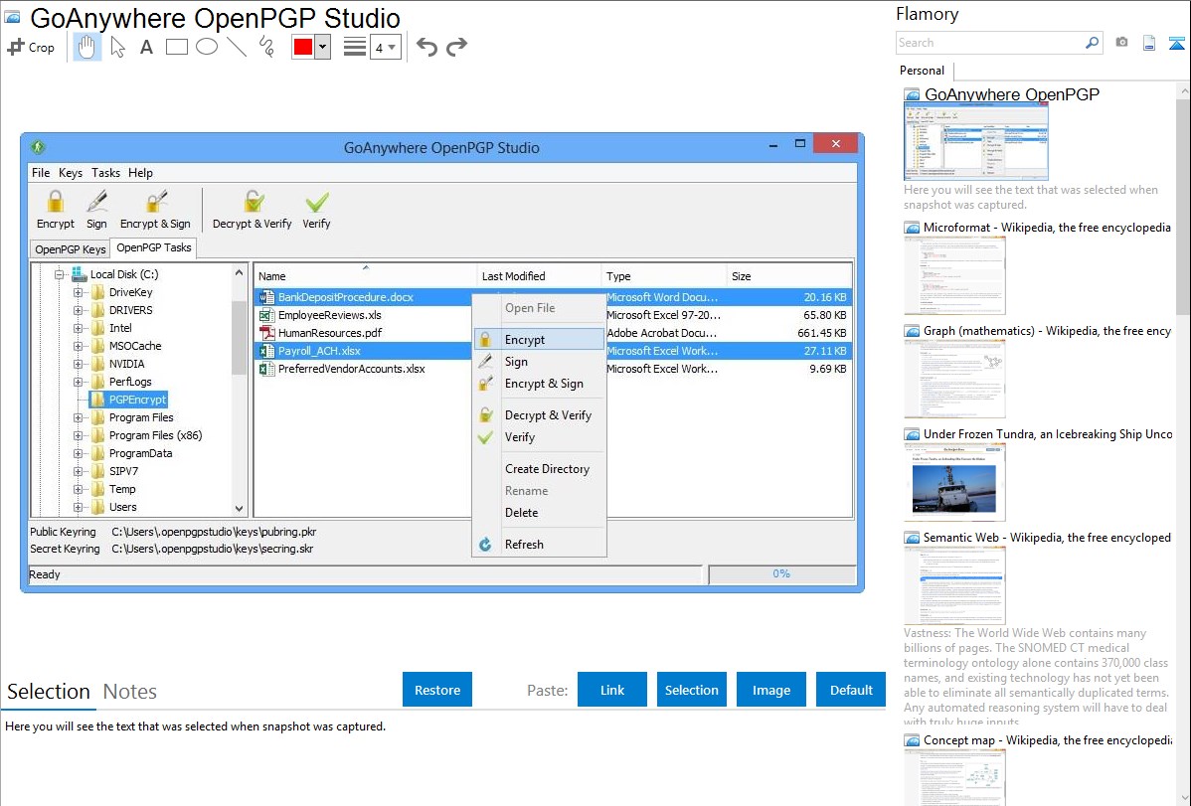Open the Under Frozen Tundra ship thumbnail
Screen dimensions: 1191x806
pos(954,482)
